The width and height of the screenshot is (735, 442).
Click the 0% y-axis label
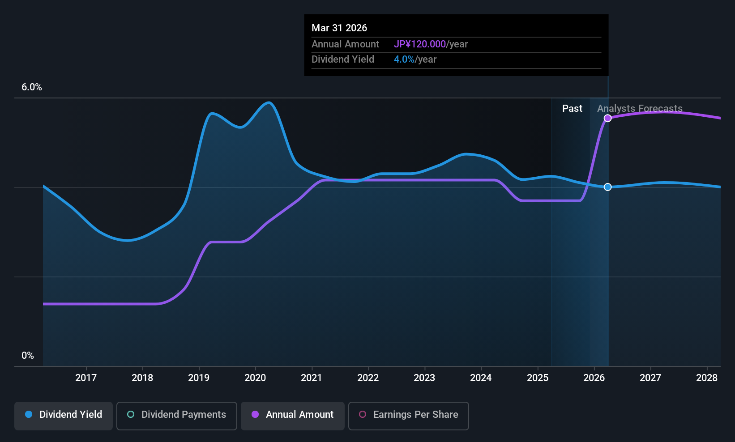tap(28, 356)
